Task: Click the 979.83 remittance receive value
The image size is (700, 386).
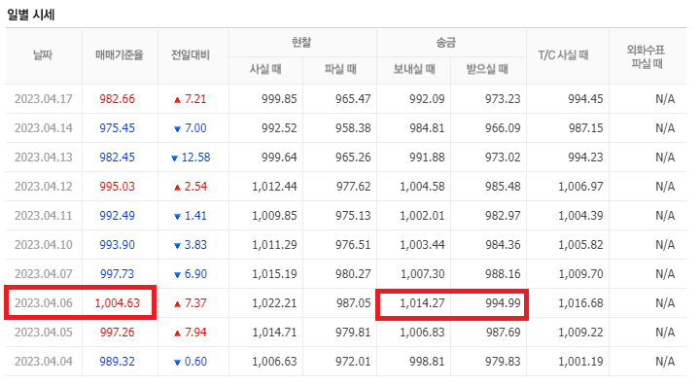Action: point(503,362)
